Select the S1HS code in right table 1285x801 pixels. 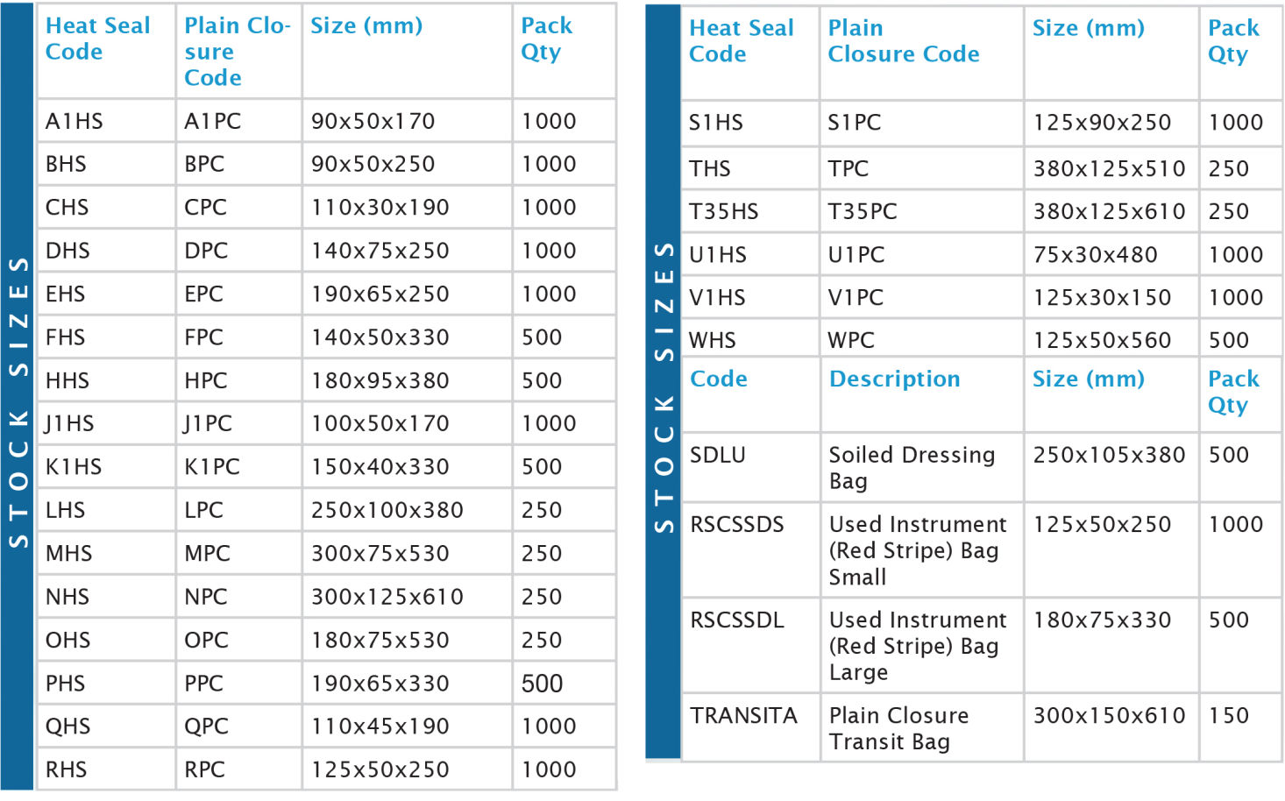pyautogui.click(x=715, y=123)
